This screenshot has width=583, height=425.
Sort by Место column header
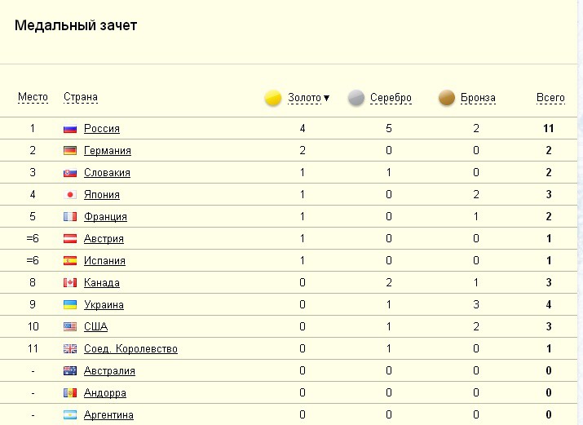pyautogui.click(x=33, y=98)
